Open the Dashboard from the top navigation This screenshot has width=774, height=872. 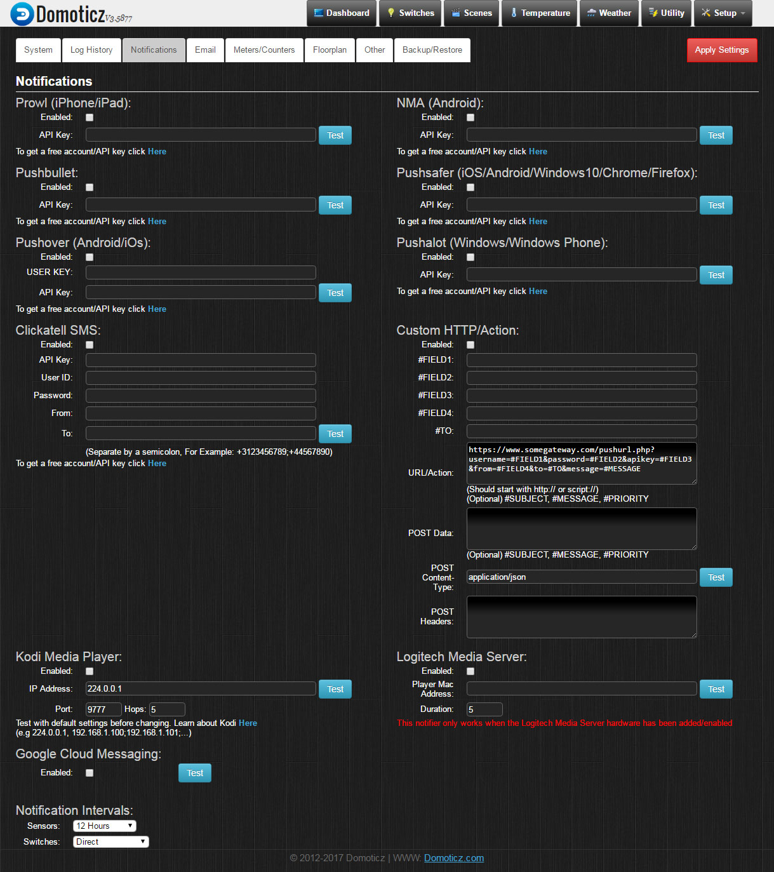pyautogui.click(x=342, y=13)
